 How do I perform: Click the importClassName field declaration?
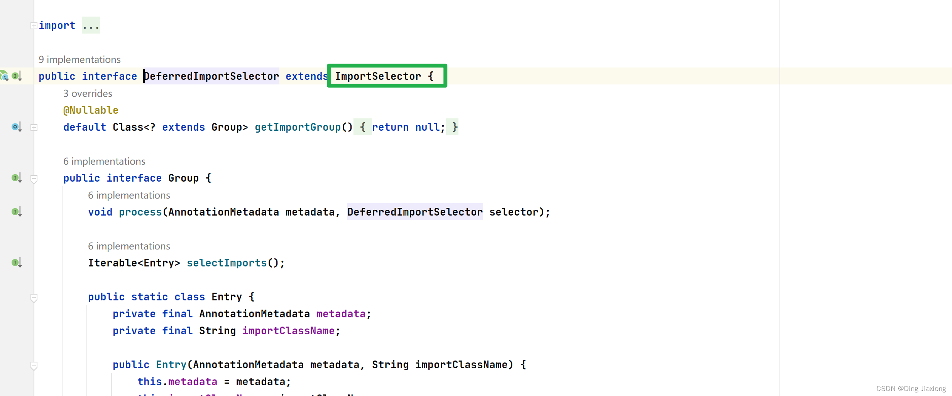coord(288,331)
